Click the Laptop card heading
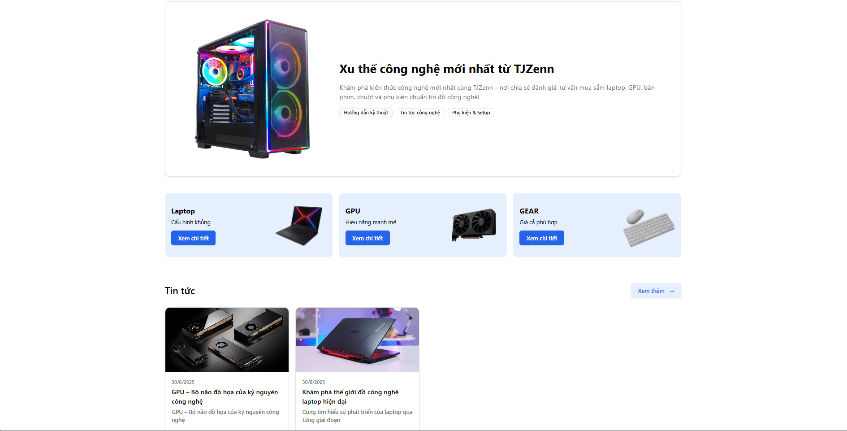Viewport: 847px width, 431px height. coord(183,211)
